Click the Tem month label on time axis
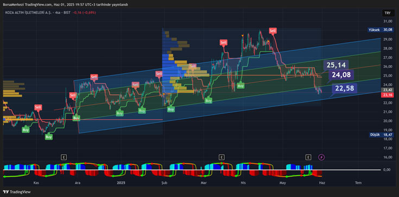The image size is (399, 197). click(x=358, y=182)
